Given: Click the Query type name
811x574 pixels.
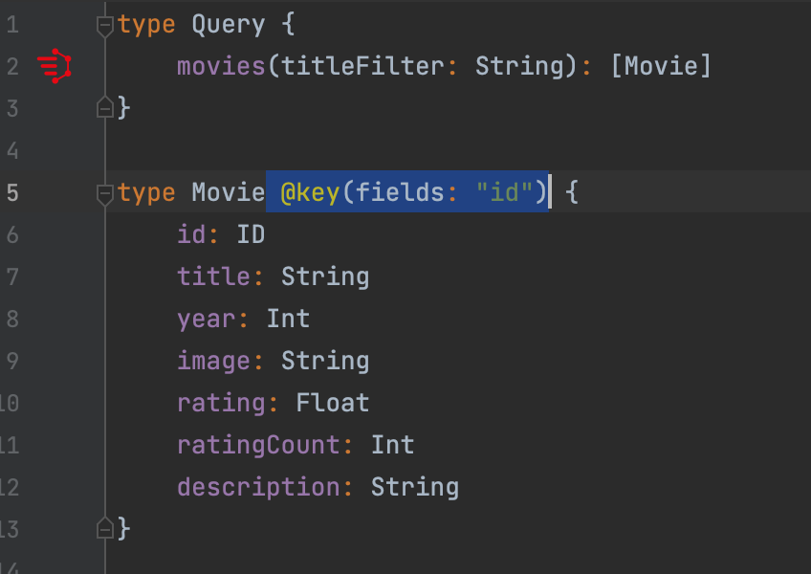Looking at the screenshot, I should click(x=229, y=24).
